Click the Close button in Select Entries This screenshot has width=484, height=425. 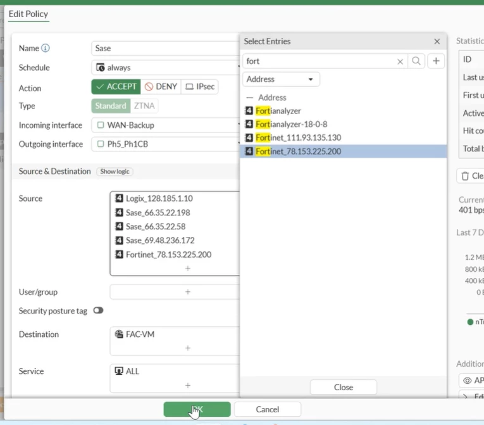click(344, 387)
